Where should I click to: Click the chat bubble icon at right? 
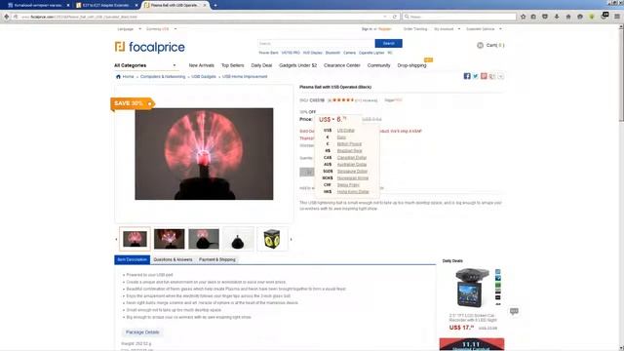[514, 311]
